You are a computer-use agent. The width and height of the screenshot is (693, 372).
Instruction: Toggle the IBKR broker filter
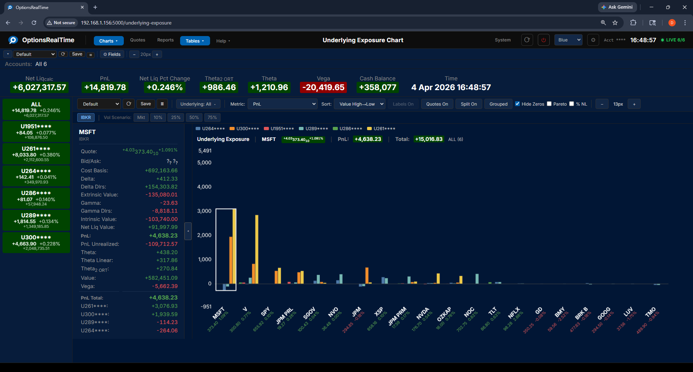tap(86, 118)
